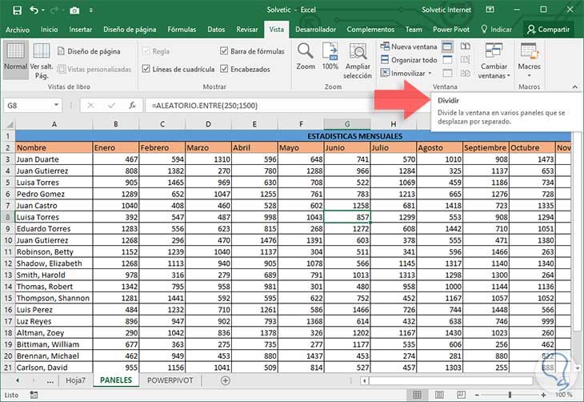Screen dimensions: 584x402
Task: Select the Normal workbook view
Action: coord(15,58)
